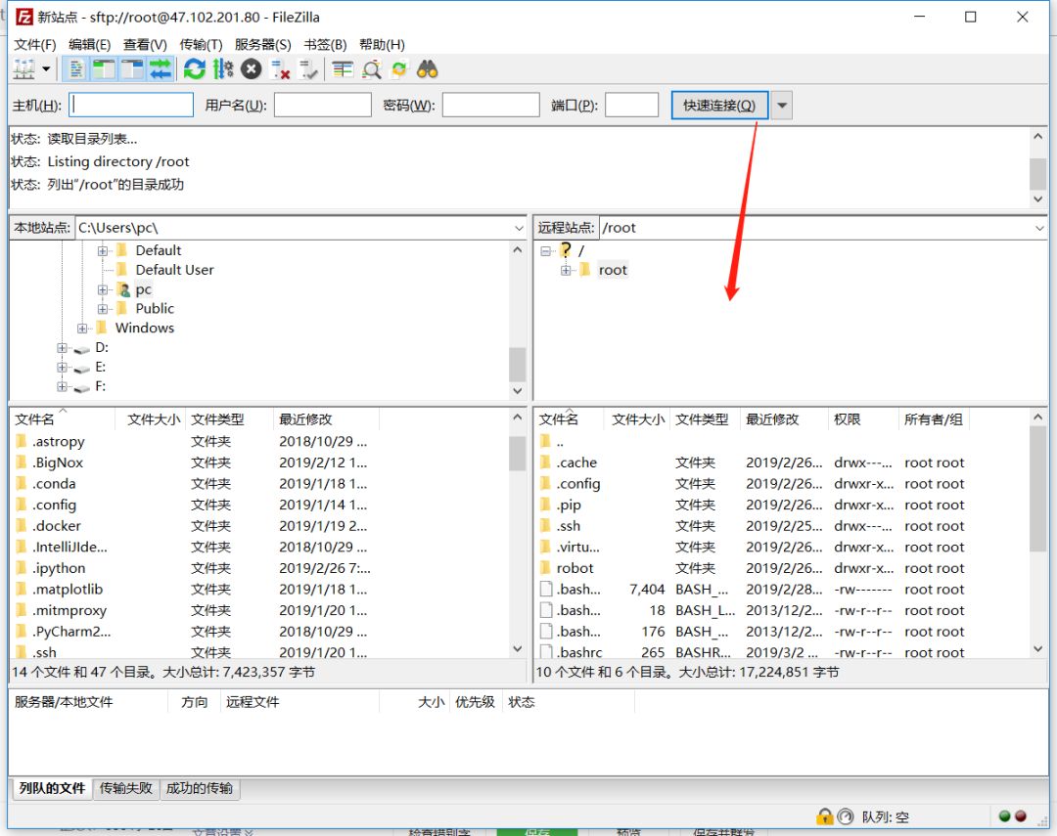Sort local files by 最近修改 column
Image resolution: width=1057 pixels, height=836 pixels.
point(326,419)
